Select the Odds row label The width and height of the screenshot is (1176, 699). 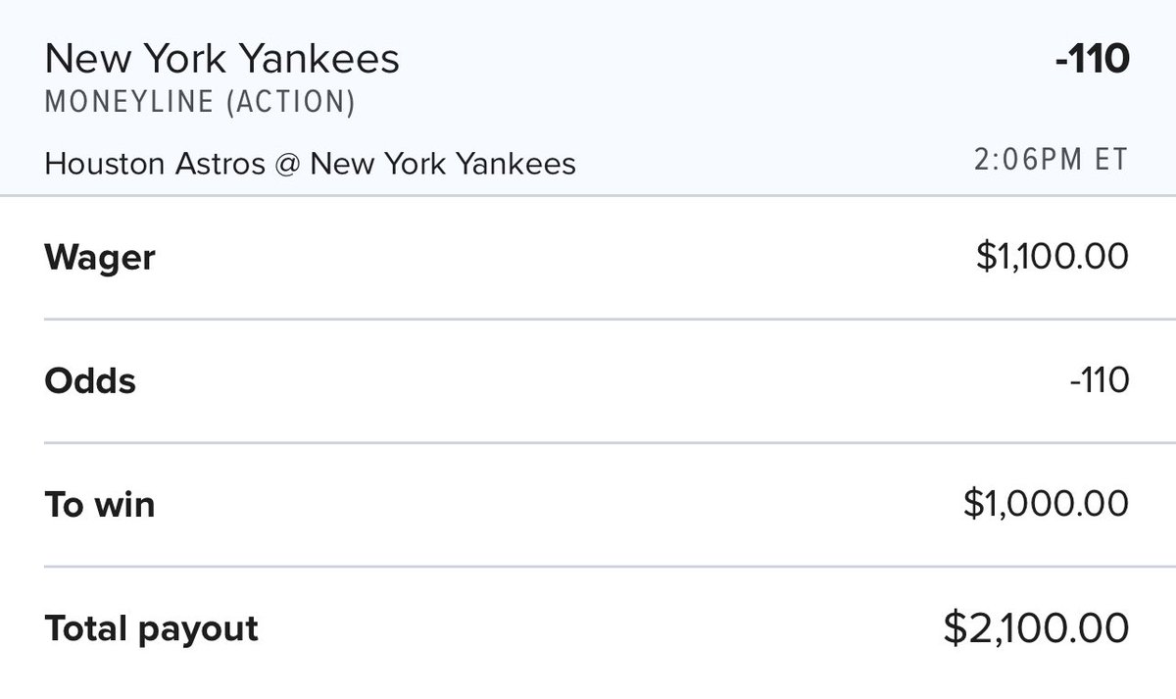tap(90, 380)
